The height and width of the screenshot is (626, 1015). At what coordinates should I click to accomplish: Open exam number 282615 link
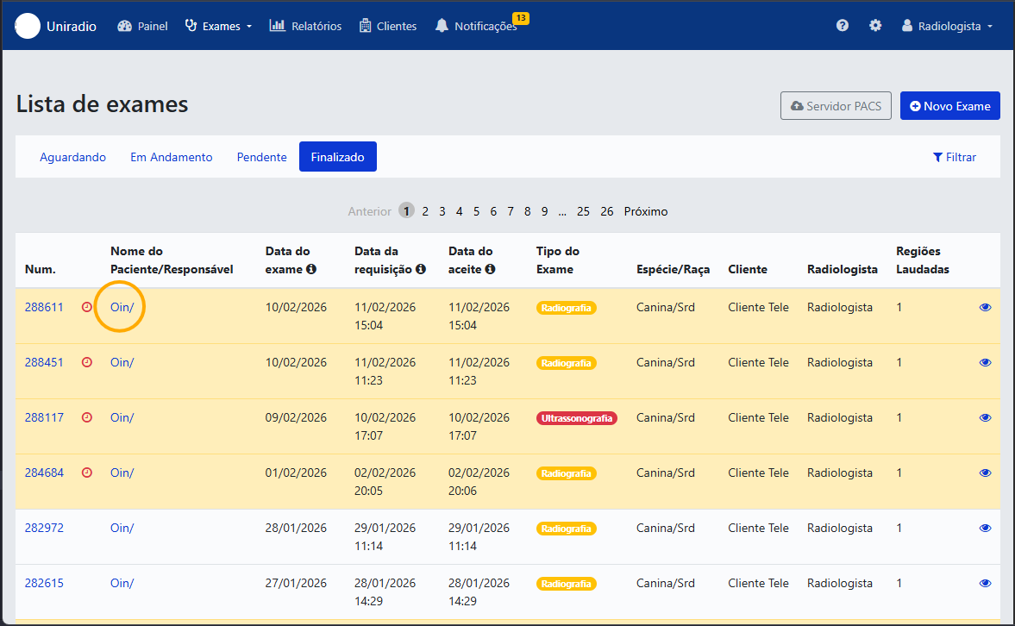point(44,583)
